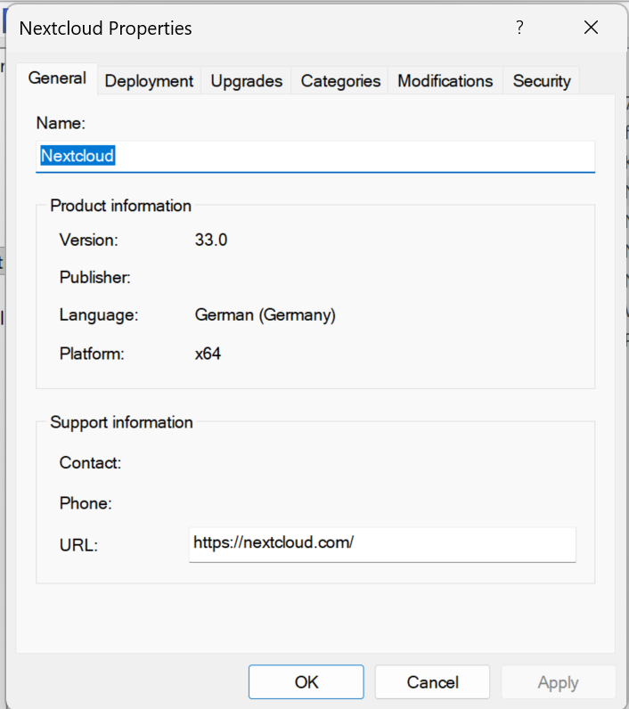Click the Product information group heading
The image size is (629, 709).
121,206
